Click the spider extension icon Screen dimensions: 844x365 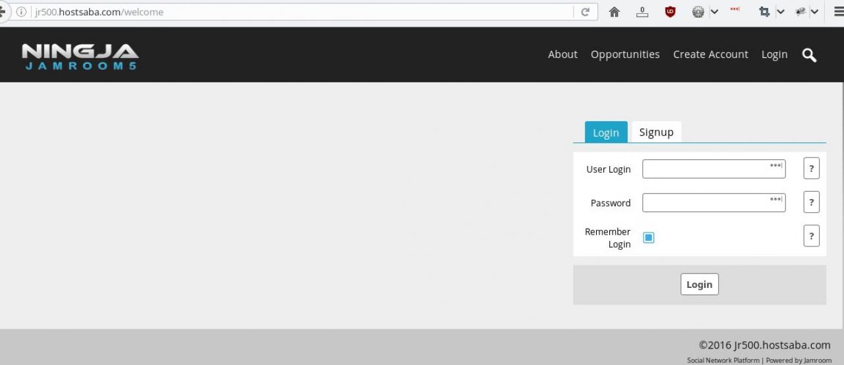(x=800, y=12)
